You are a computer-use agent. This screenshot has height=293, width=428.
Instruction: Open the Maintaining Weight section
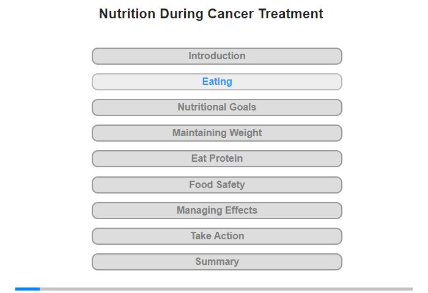(x=216, y=133)
